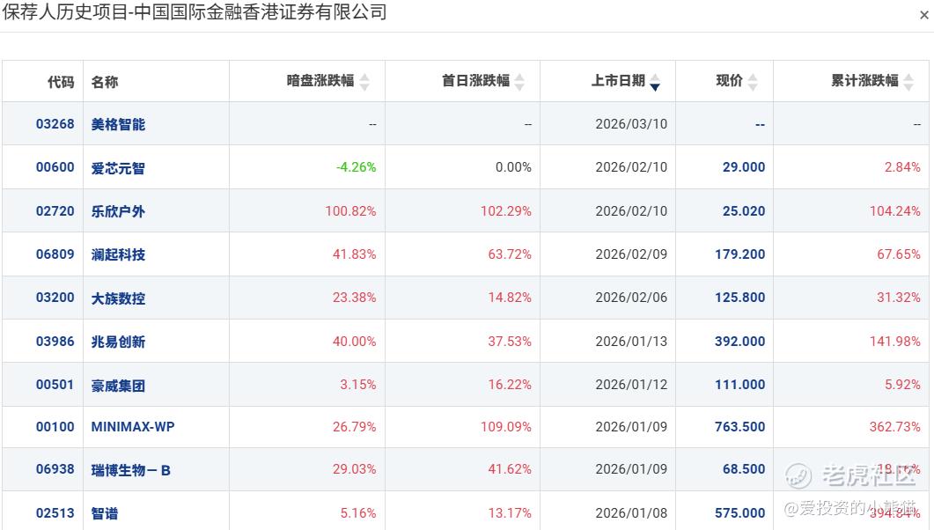Open stock 智谱
This screenshot has height=530, width=934.
coord(104,513)
